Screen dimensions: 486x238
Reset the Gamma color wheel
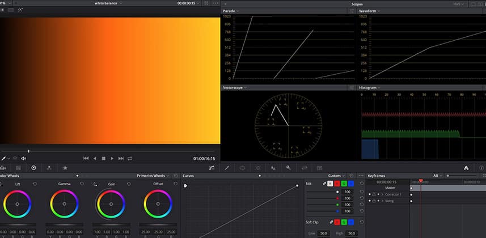pyautogui.click(x=82, y=184)
